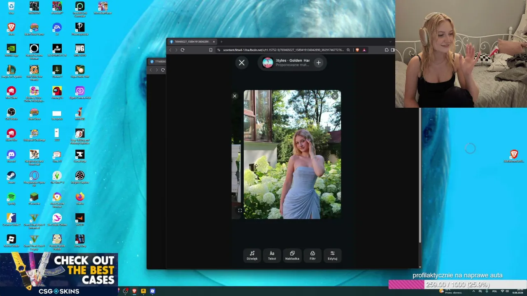The height and width of the screenshot is (296, 527).
Task: Show hidden tray icons chevron
Action: (473, 291)
